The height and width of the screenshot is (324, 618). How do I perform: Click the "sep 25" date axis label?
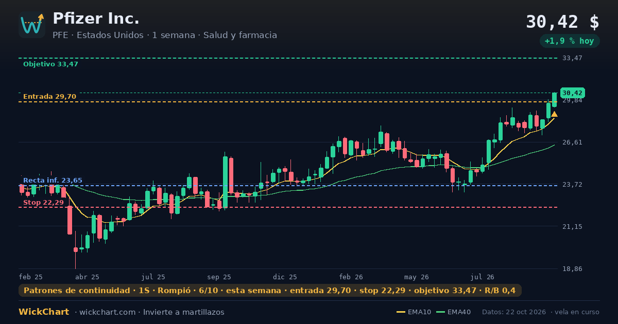tap(219, 277)
